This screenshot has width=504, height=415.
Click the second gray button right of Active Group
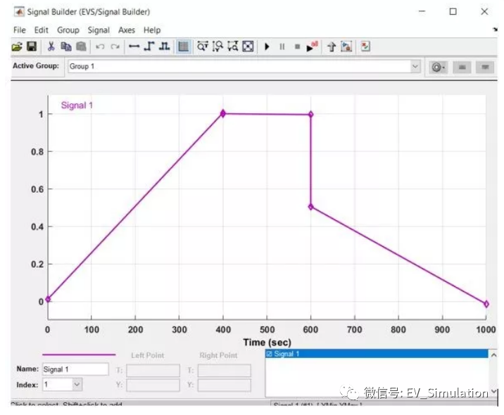pyautogui.click(x=485, y=67)
